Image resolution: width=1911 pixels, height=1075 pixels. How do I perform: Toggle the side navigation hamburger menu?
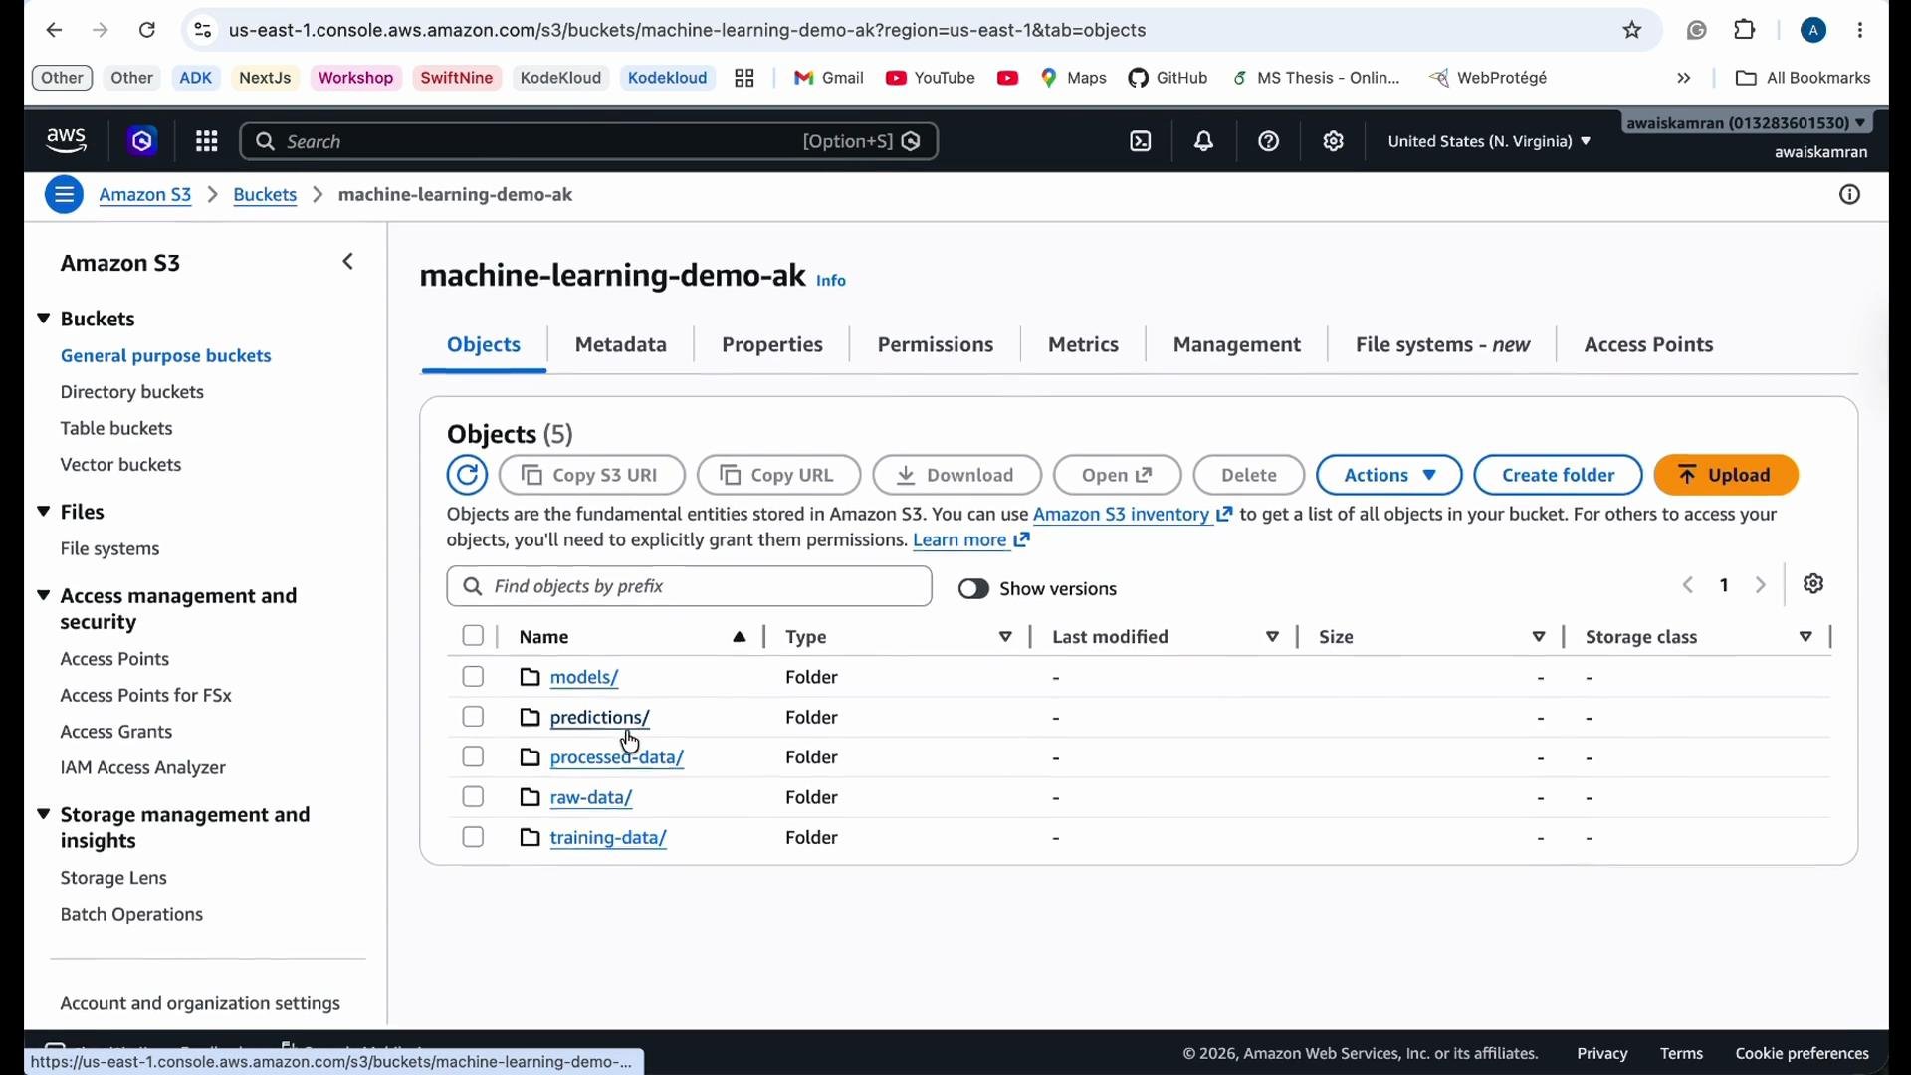pyautogui.click(x=64, y=196)
